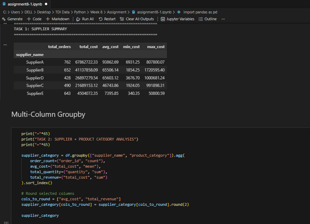Viewport: 310px width, 224px height.
Task: Add a new Markdown cell
Action: click(58, 19)
